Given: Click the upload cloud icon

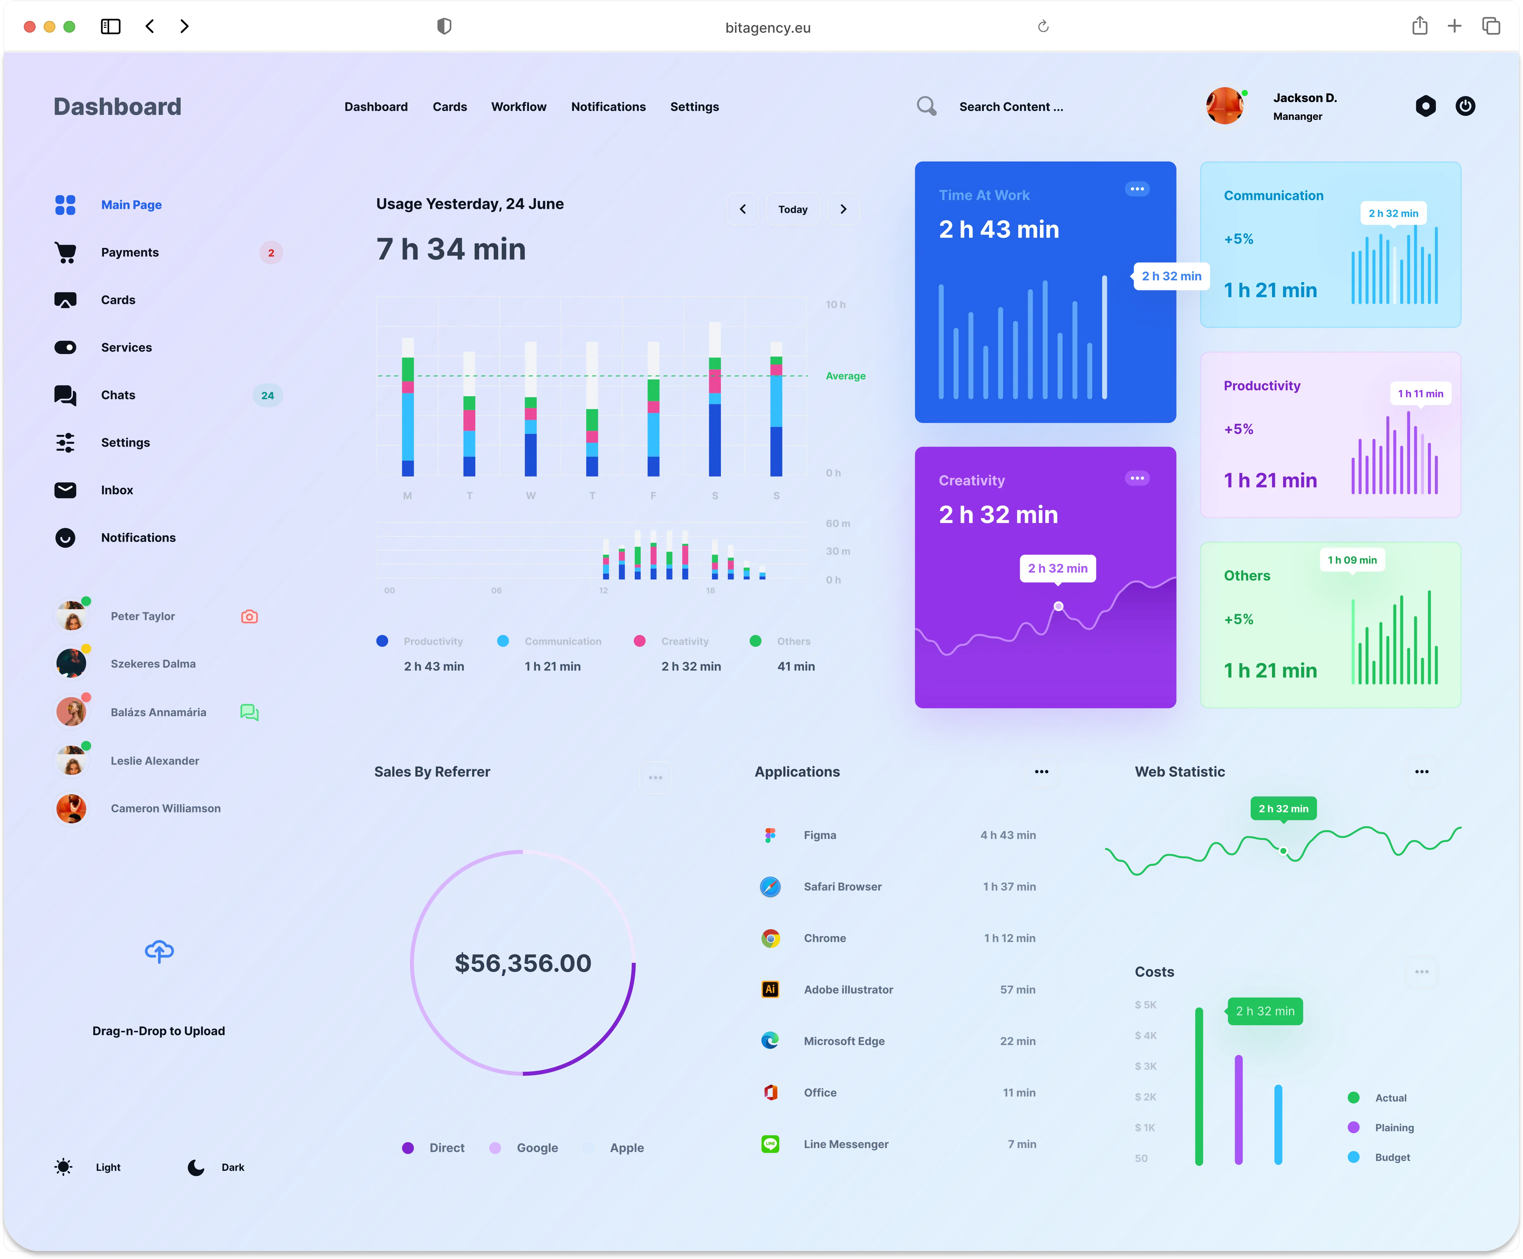Looking at the screenshot, I should (x=159, y=952).
